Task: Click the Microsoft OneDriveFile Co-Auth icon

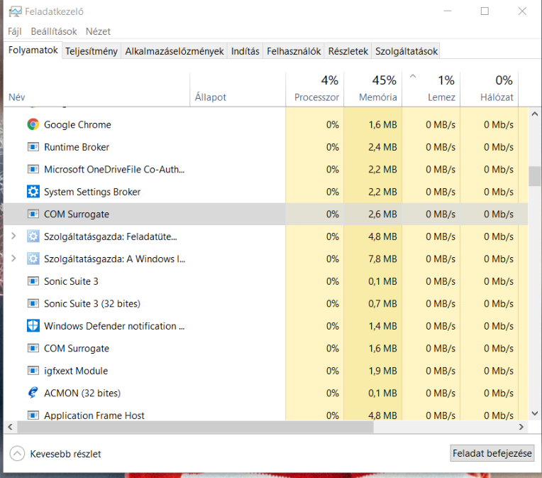Action: point(33,169)
